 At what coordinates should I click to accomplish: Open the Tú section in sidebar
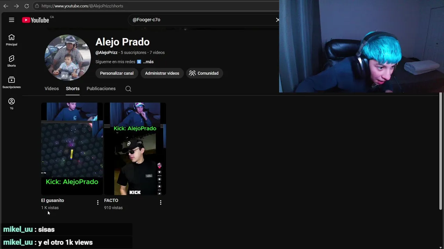click(x=11, y=104)
